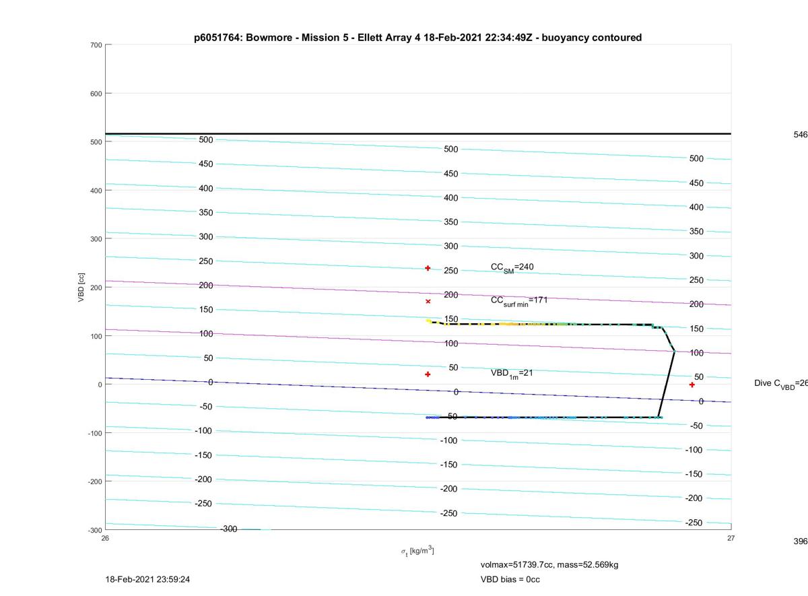Screen dimensions: 808x596
Task: Click the red plus marker beside CC_SM
Action: coord(428,268)
